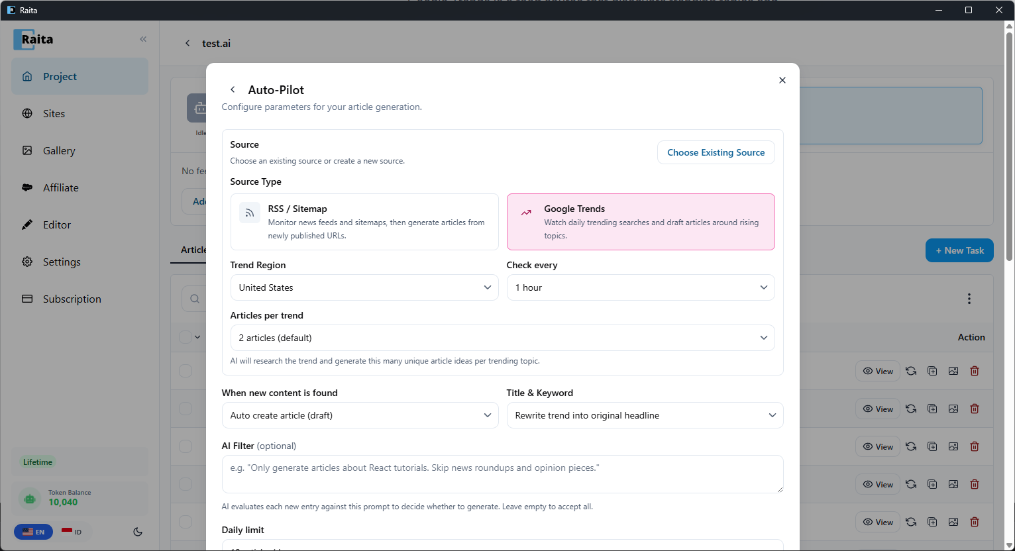Viewport: 1015px width, 551px height.
Task: Click the Idle robot status icon
Action: [x=197, y=108]
